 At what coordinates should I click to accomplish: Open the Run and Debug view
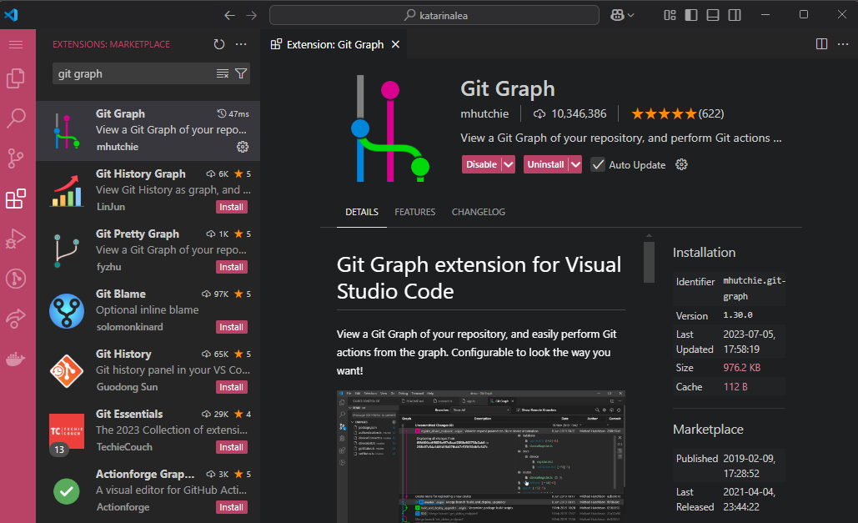[x=16, y=239]
